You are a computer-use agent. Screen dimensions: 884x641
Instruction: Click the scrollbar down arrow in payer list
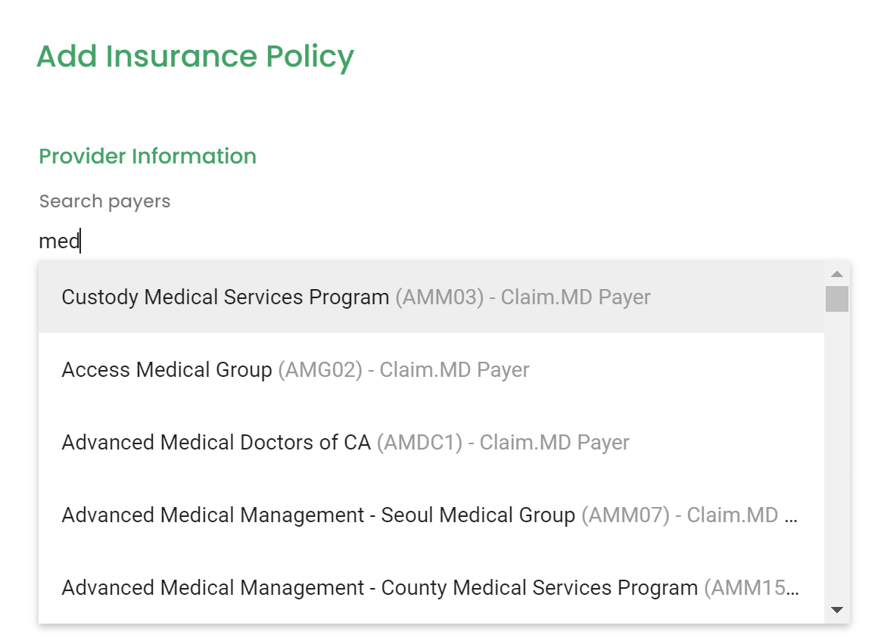pos(836,609)
